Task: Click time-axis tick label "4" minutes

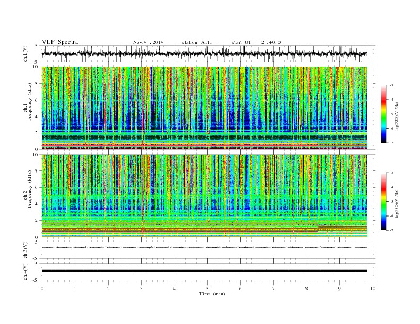Action: [174, 289]
